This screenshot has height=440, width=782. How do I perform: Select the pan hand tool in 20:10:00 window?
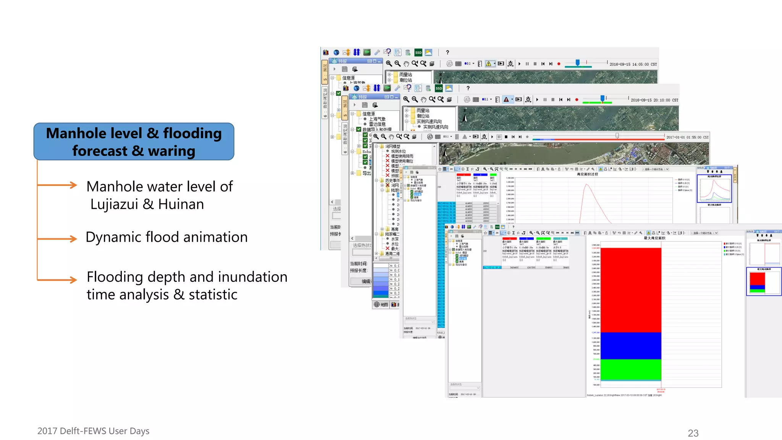point(423,100)
